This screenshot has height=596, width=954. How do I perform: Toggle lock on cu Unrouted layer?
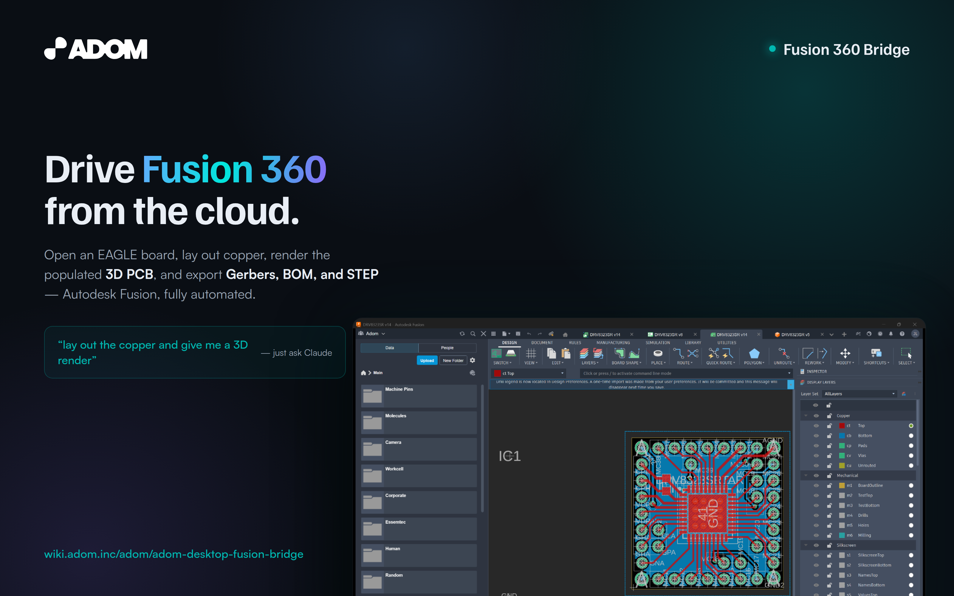pyautogui.click(x=829, y=465)
